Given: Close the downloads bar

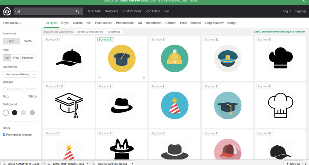Looking at the screenshot, I should pos(306,164).
